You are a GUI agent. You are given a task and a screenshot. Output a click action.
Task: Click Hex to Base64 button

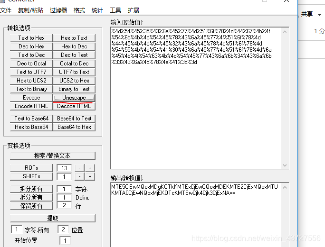[31, 127]
